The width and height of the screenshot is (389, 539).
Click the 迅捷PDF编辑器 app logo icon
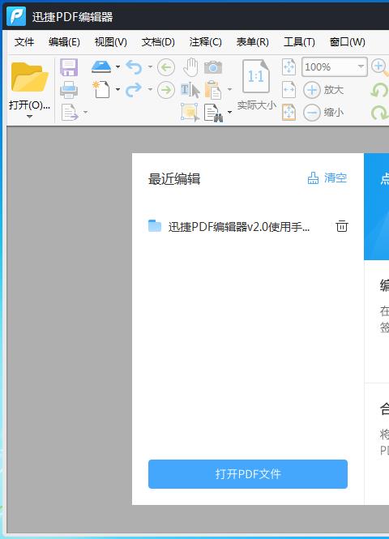click(16, 16)
